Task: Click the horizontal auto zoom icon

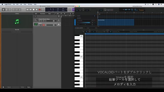Action: tap(73, 14)
